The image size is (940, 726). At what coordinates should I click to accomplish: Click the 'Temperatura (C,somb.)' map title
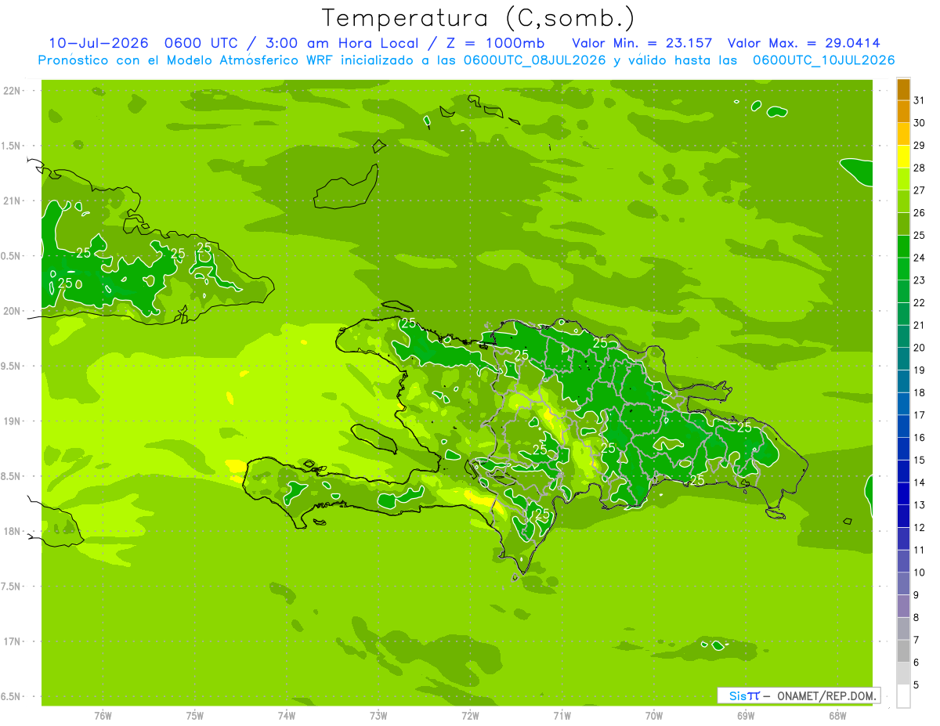pos(479,18)
